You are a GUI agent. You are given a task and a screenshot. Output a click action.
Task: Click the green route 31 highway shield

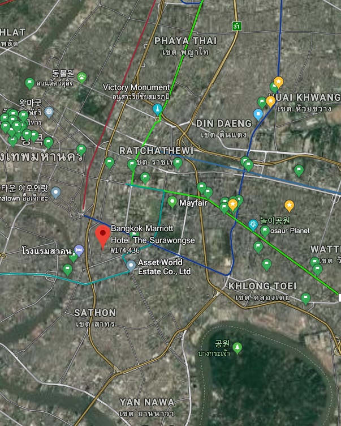(236, 26)
